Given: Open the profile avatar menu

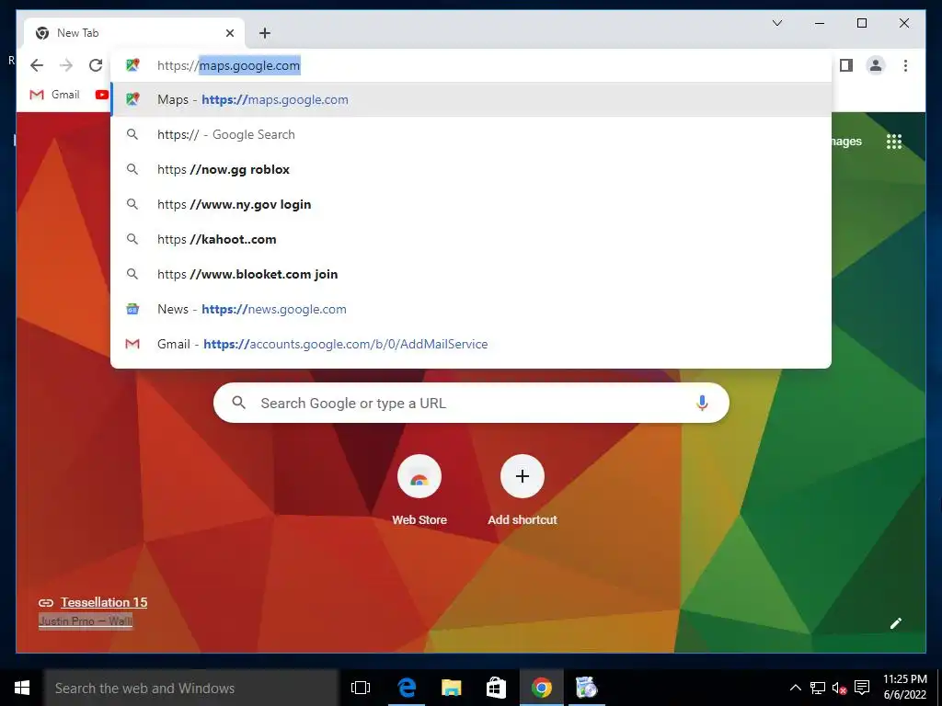Looking at the screenshot, I should (876, 65).
